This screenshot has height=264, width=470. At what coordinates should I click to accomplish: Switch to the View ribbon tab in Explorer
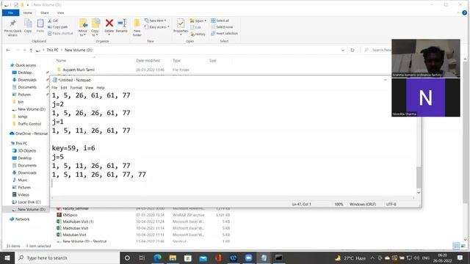pos(60,13)
